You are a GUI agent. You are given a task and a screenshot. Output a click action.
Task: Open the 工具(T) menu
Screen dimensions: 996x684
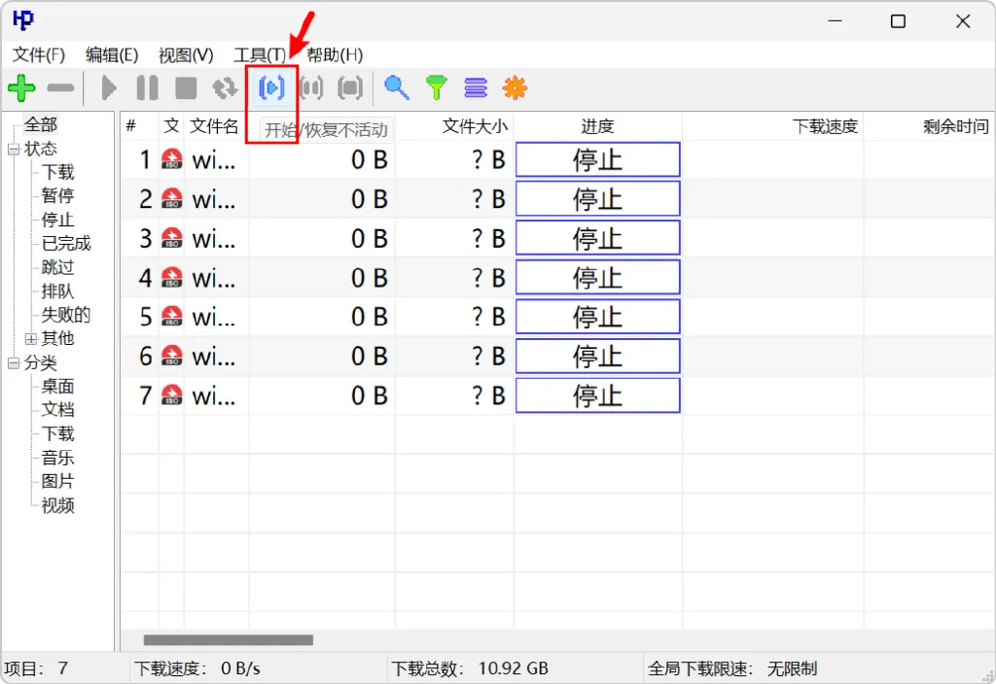coord(260,55)
